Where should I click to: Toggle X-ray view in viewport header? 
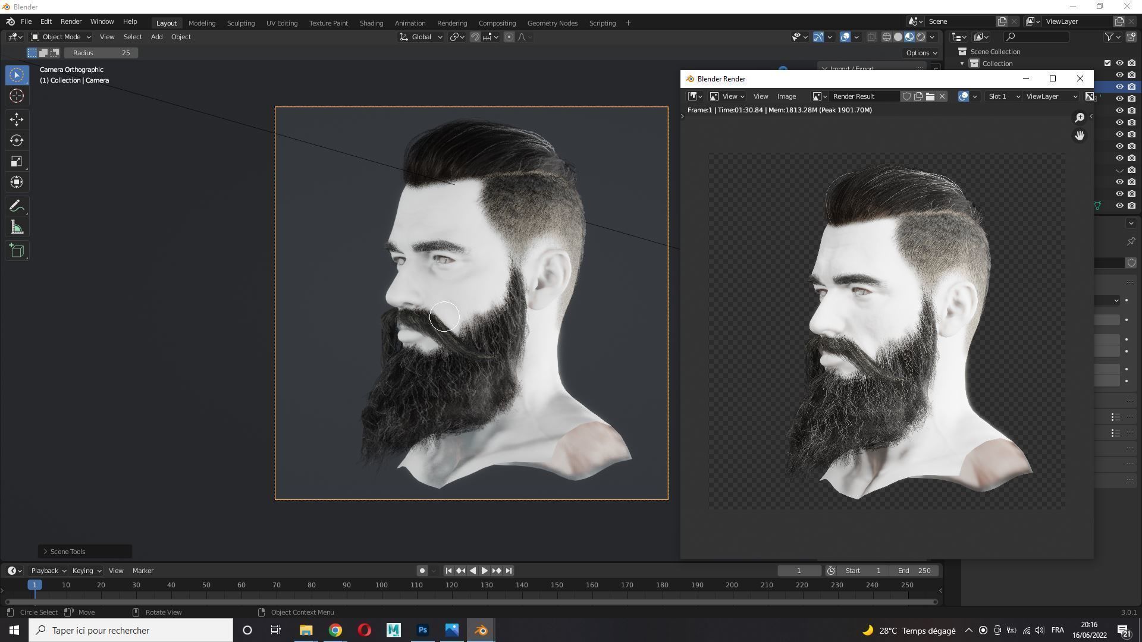[871, 37]
